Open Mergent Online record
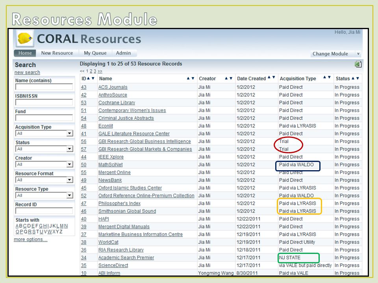378x283 pixels. (x=115, y=172)
